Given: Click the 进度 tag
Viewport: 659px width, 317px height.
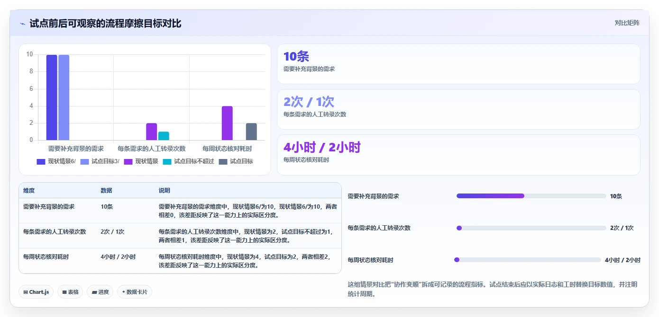Looking at the screenshot, I should tap(101, 292).
